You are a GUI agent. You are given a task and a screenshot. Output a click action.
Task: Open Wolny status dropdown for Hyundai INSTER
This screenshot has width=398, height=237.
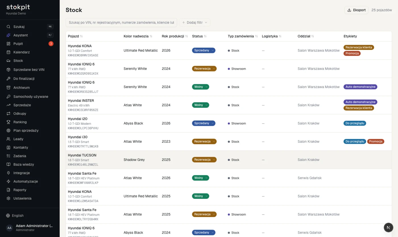click(200, 105)
